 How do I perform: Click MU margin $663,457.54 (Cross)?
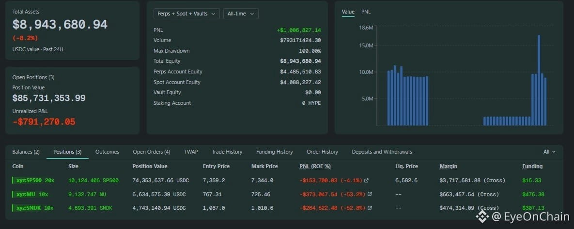(469, 194)
